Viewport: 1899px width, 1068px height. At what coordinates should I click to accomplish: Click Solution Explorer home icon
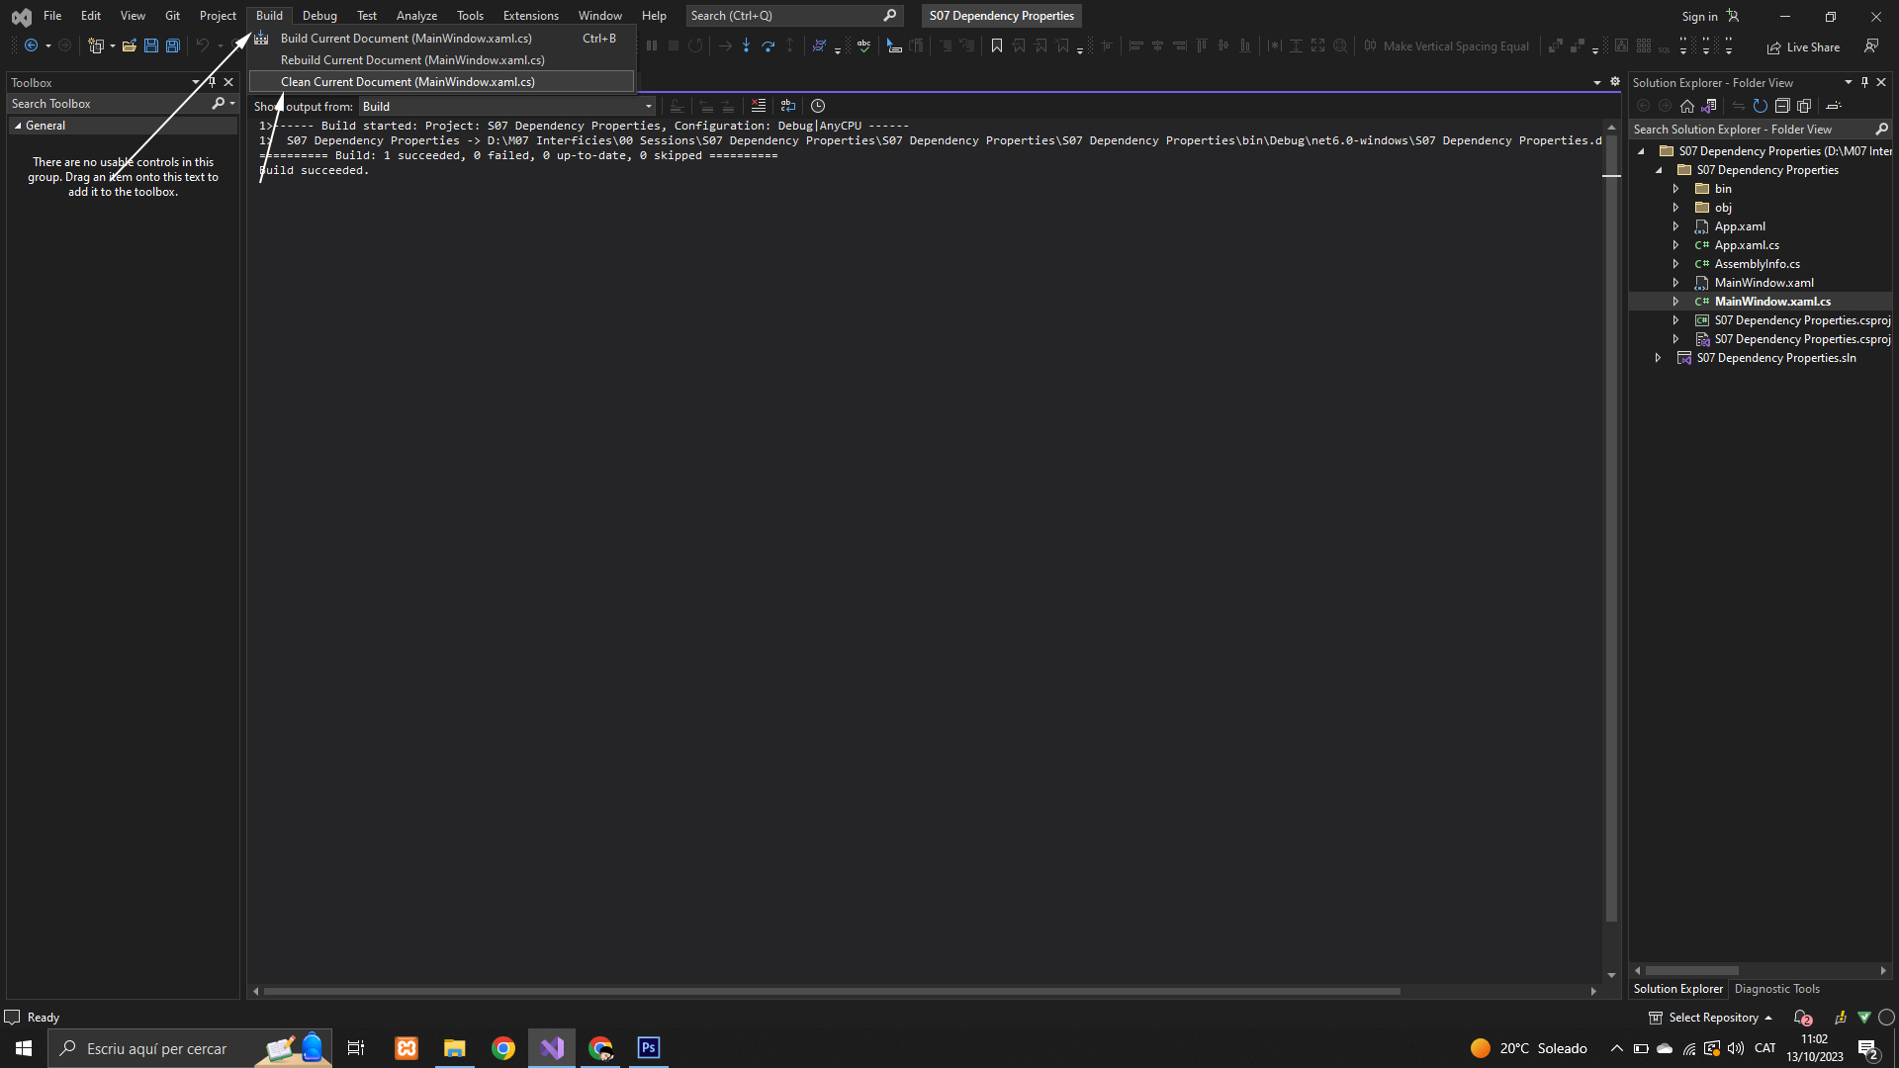[x=1687, y=106]
